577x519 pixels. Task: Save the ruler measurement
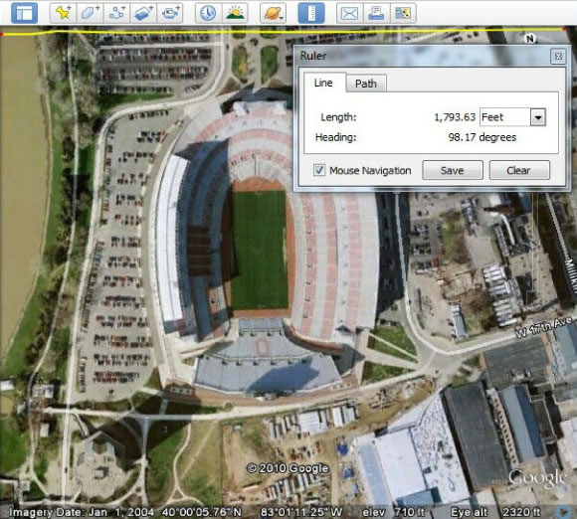(453, 170)
